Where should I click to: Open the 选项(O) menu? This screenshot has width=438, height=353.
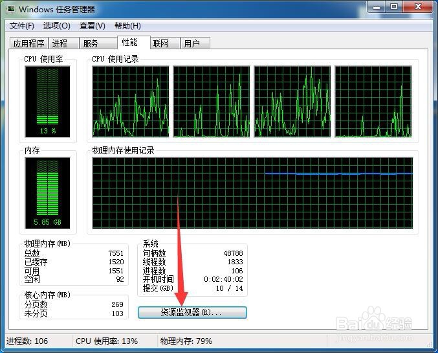point(57,26)
